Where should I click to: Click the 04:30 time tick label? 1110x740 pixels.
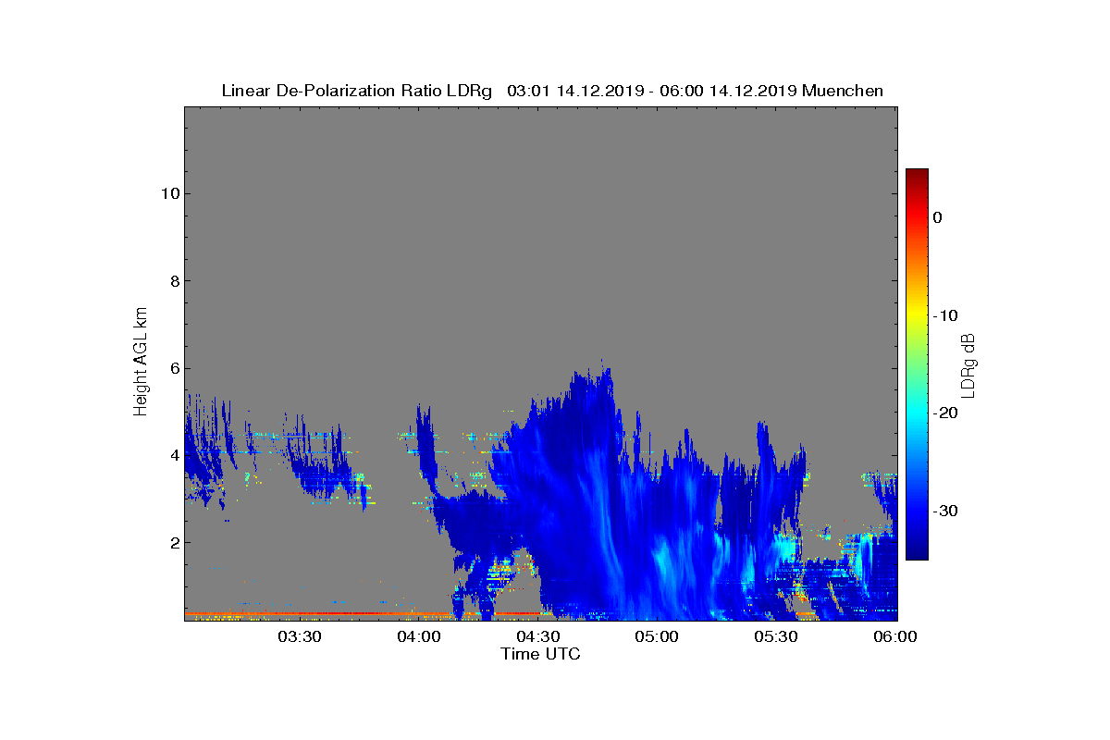538,636
